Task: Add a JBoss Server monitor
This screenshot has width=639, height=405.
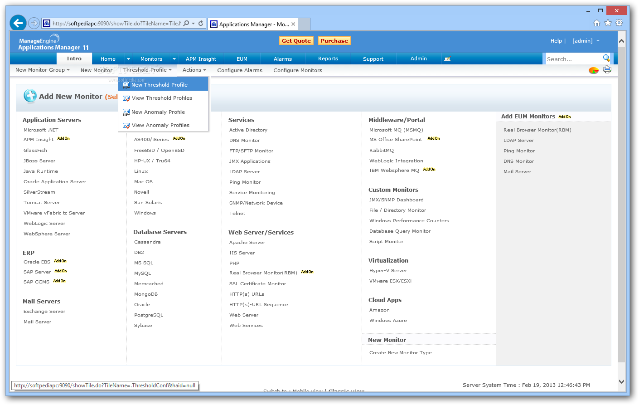Action: coord(39,161)
